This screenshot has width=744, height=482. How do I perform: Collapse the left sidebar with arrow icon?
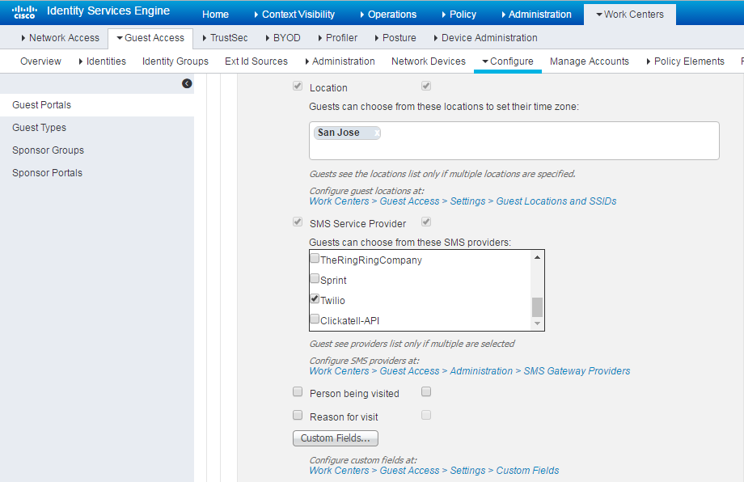click(187, 83)
